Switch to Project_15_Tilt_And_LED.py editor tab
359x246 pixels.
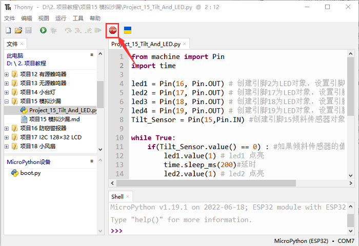[146, 44]
